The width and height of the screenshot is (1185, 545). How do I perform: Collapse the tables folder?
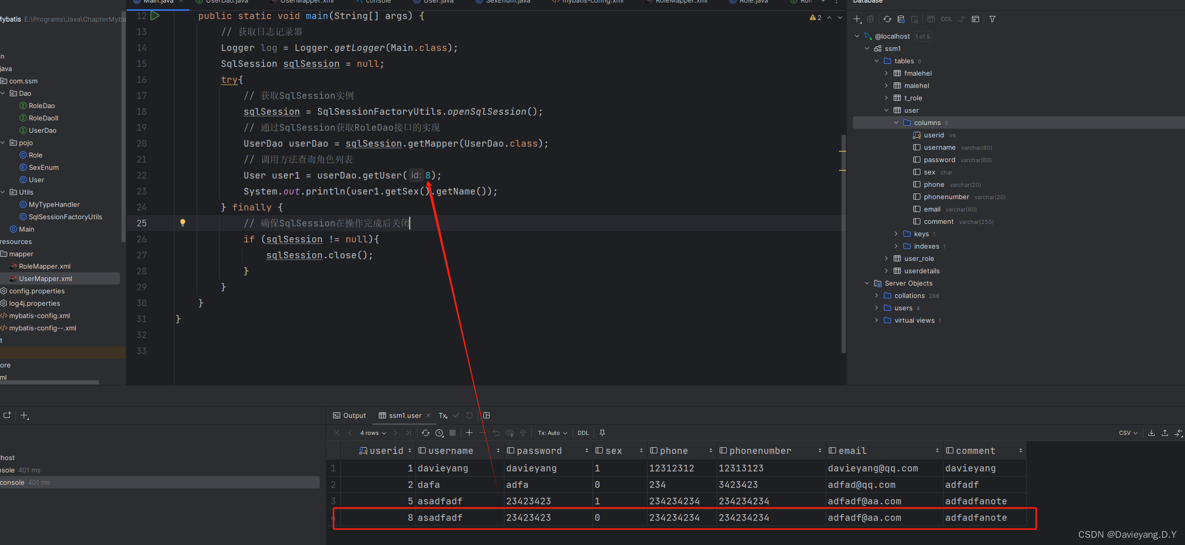pyautogui.click(x=877, y=61)
